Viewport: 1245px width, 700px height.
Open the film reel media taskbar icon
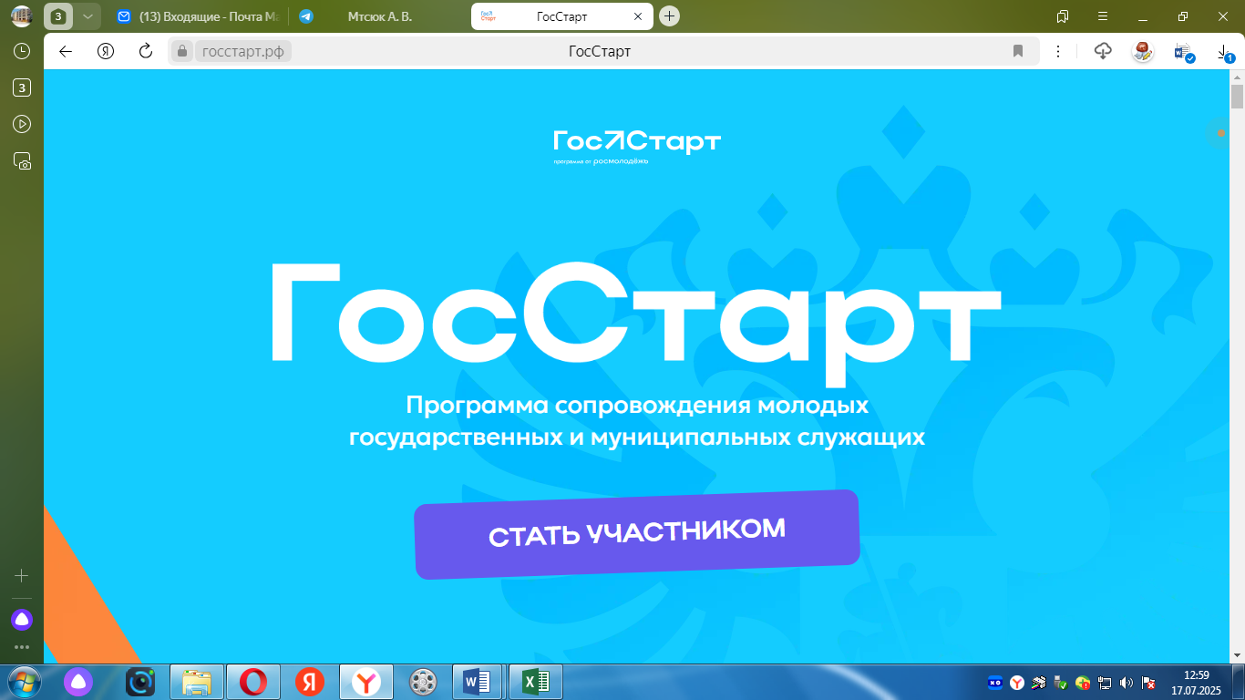(x=423, y=682)
